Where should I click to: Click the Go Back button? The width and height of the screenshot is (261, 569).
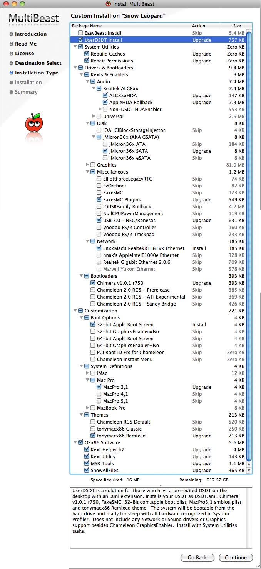(197, 557)
